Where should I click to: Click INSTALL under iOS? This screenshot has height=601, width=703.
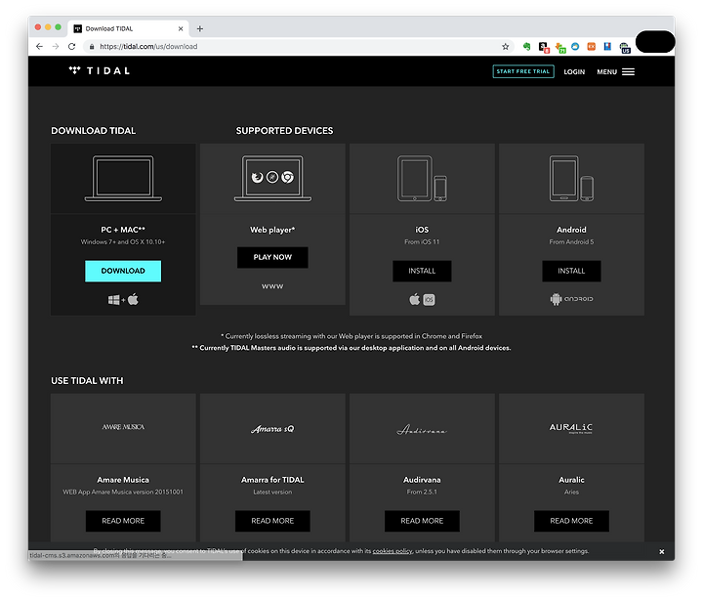[422, 271]
